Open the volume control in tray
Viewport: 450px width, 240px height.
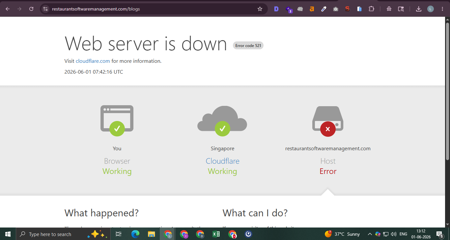(394, 234)
